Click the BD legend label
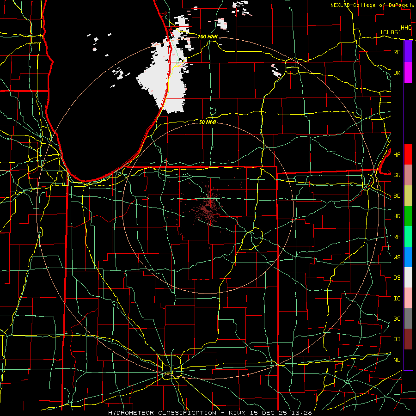Image resolution: width=416 pixels, height=416 pixels. (x=397, y=196)
